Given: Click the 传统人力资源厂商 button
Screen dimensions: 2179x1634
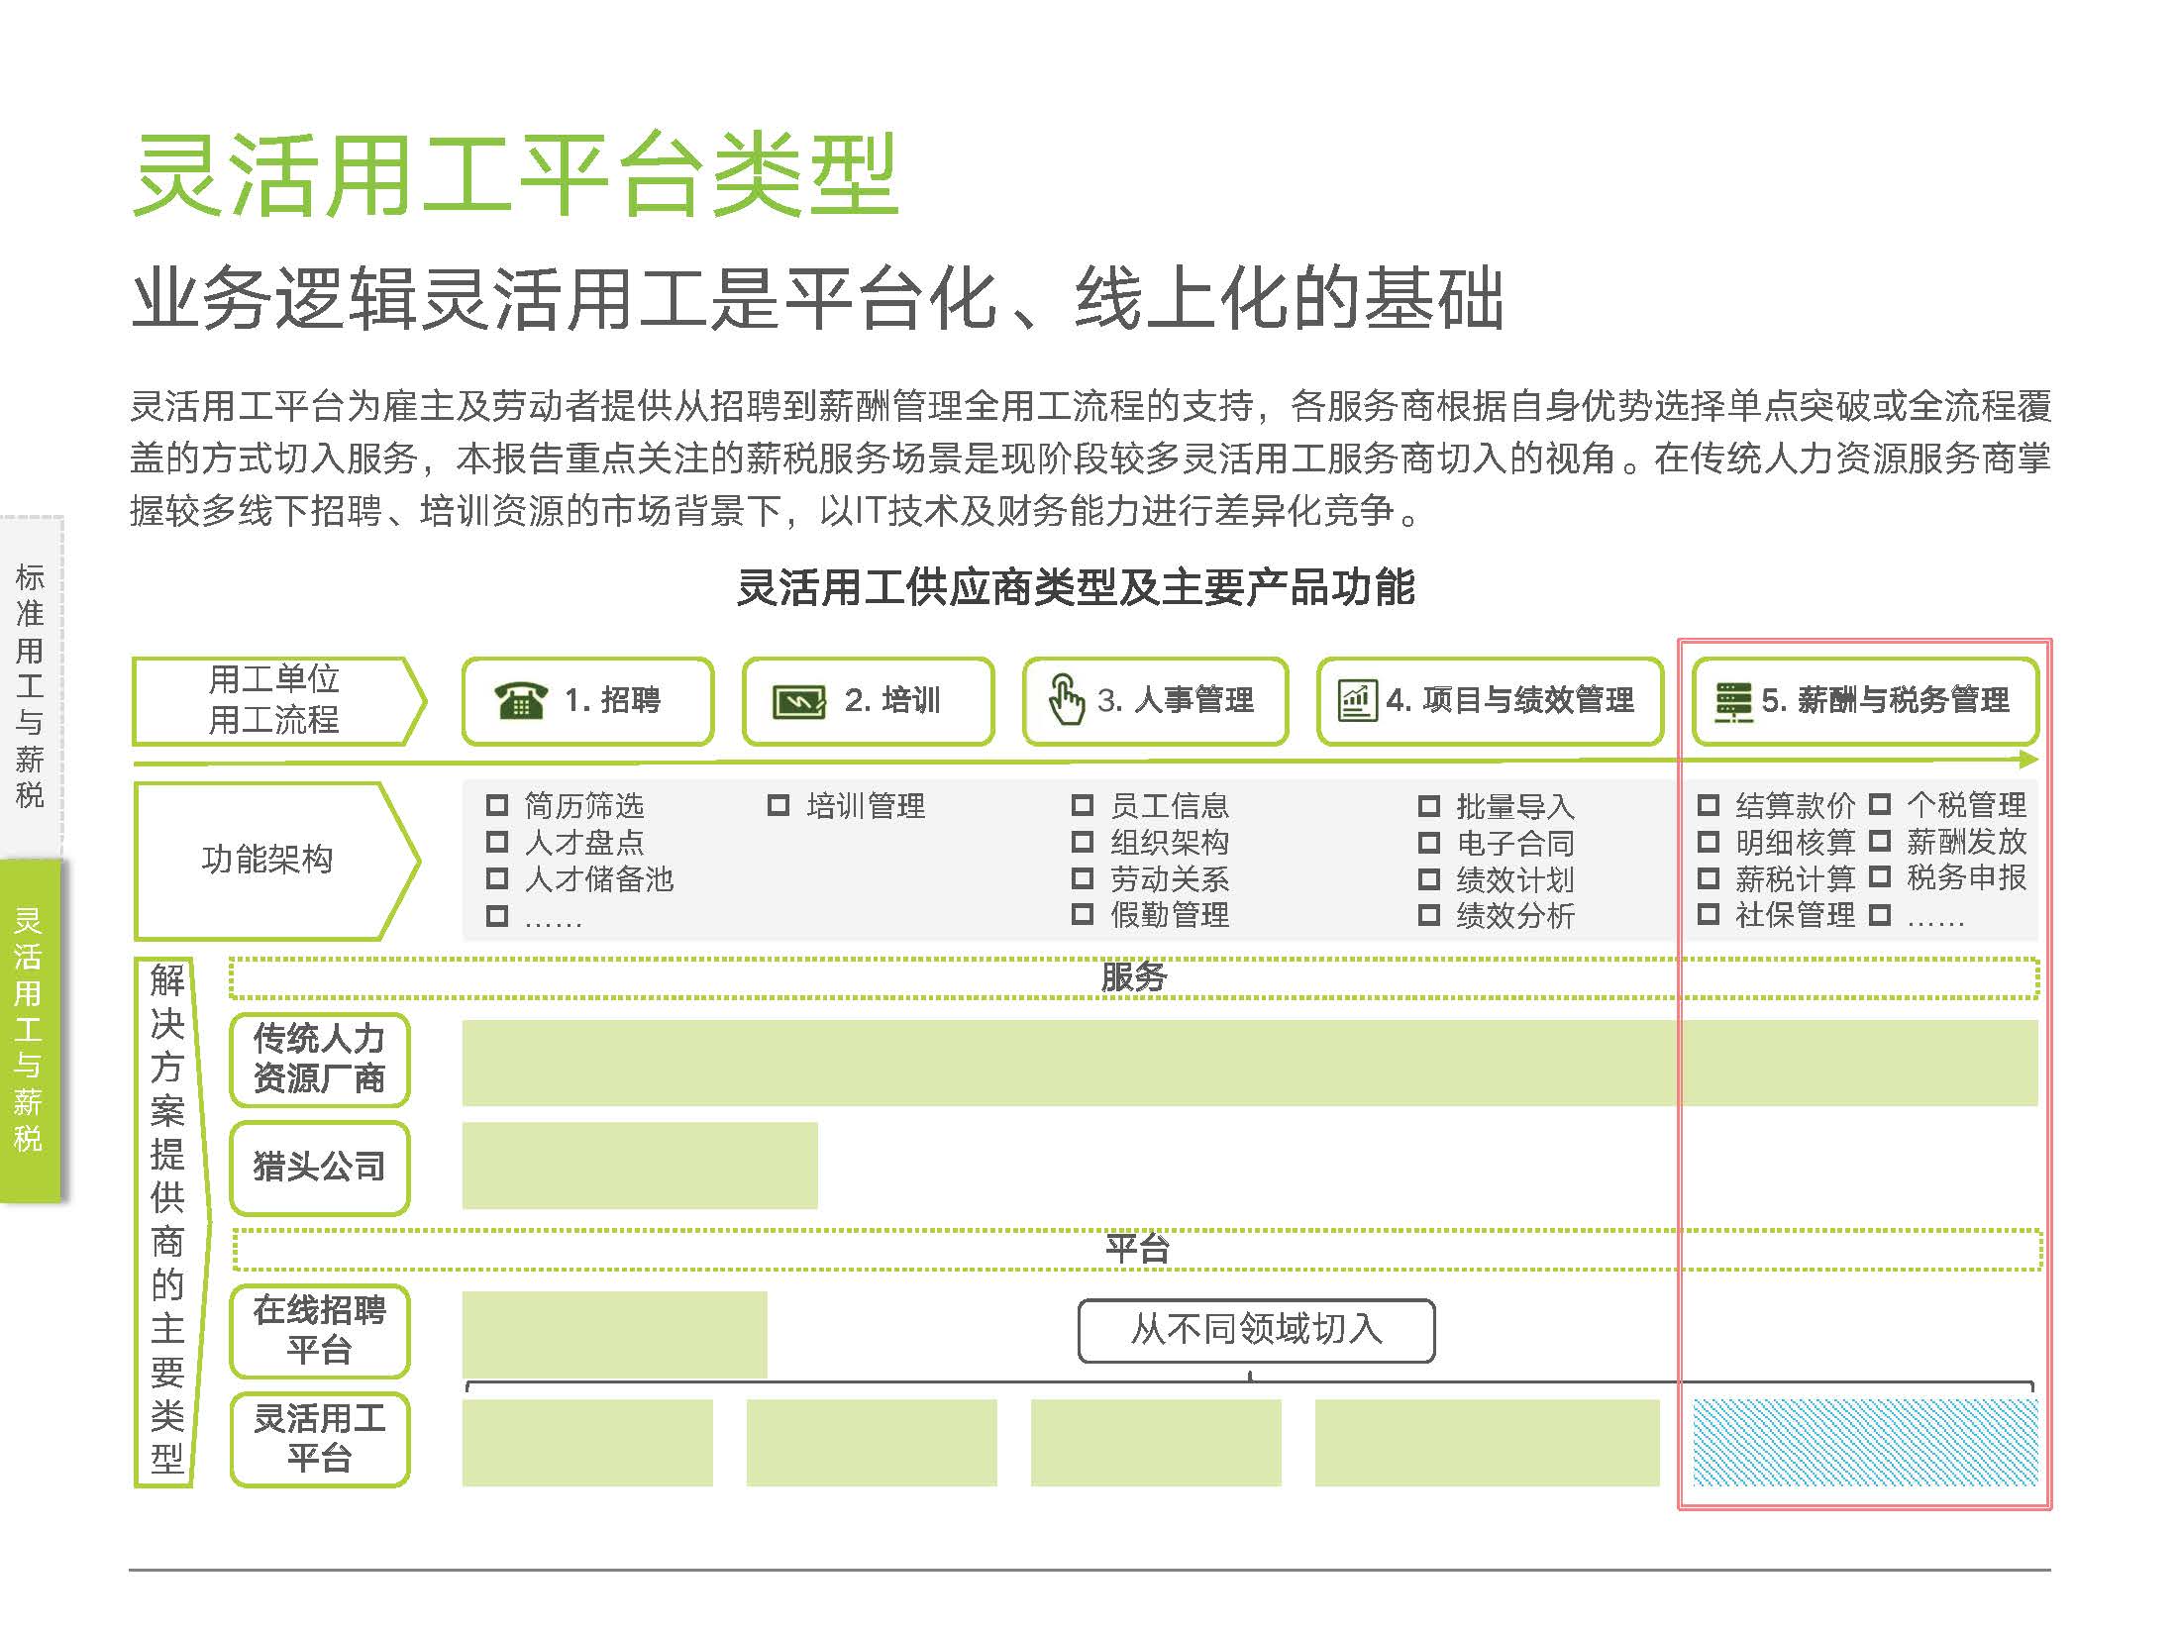Looking at the screenshot, I should 319,1060.
